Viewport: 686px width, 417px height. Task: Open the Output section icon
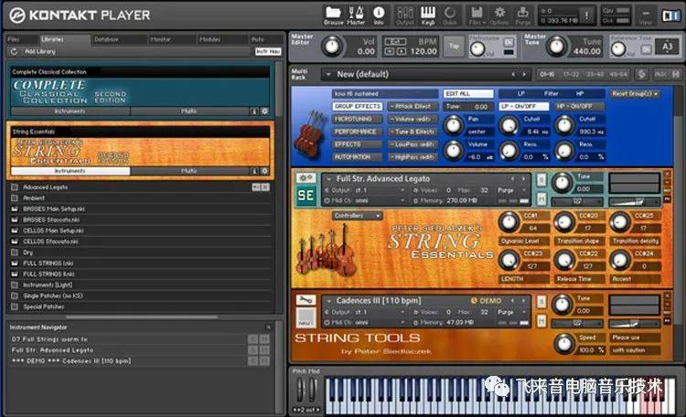[x=404, y=16]
